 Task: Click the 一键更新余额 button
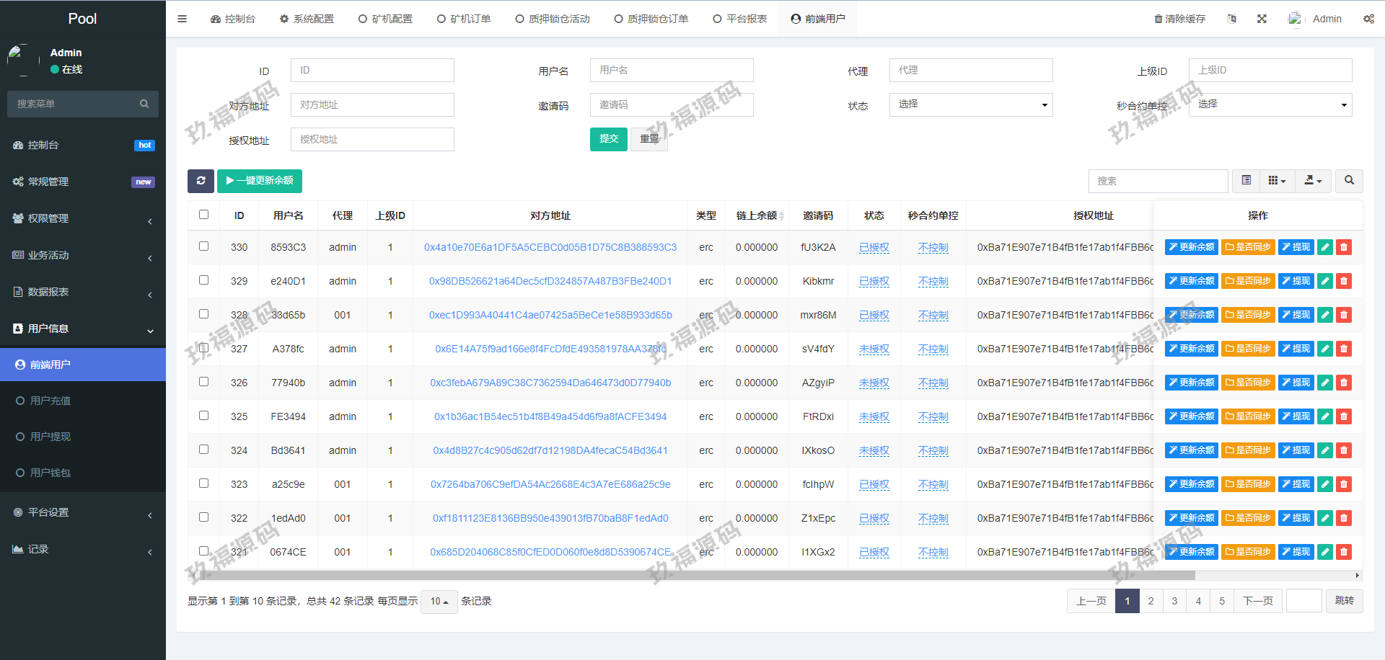point(260,181)
